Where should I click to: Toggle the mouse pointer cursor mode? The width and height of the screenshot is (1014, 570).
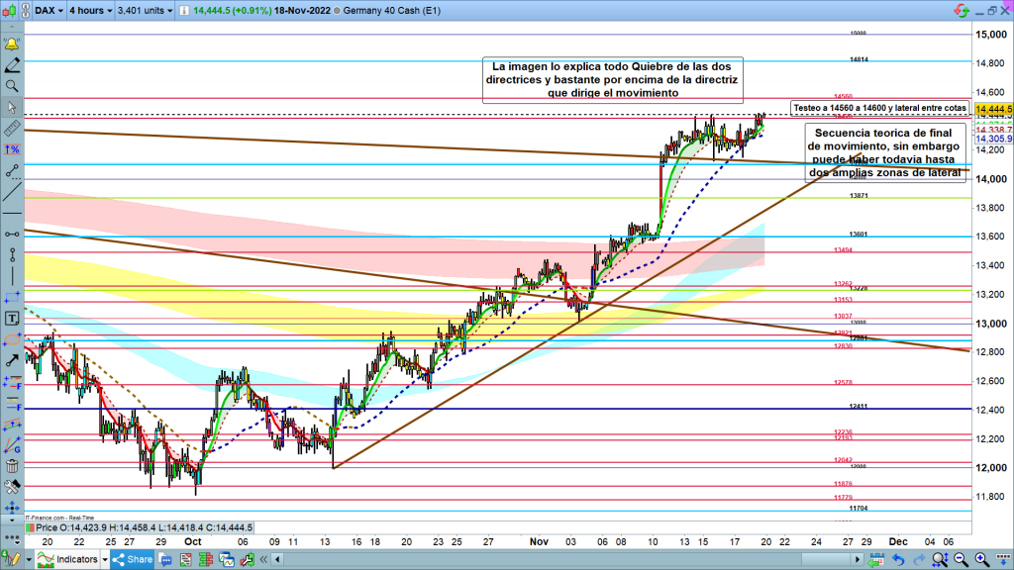[x=12, y=107]
